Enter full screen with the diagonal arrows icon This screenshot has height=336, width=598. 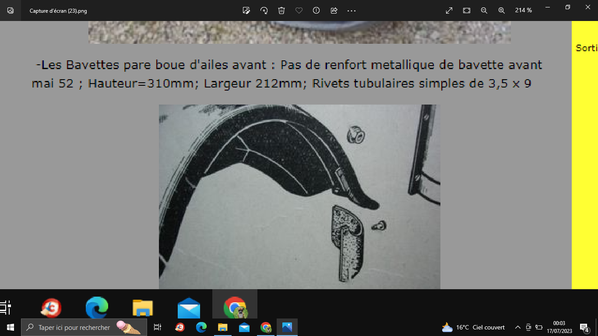pyautogui.click(x=449, y=10)
